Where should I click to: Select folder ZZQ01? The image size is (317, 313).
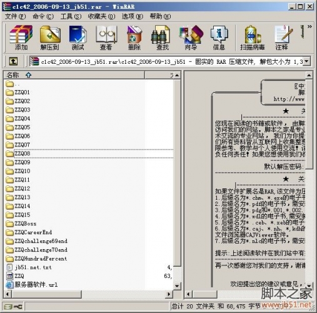[x=18, y=92]
